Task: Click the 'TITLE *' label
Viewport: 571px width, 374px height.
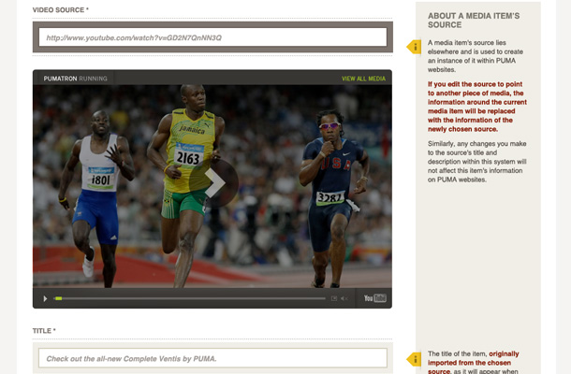Action: (44, 331)
